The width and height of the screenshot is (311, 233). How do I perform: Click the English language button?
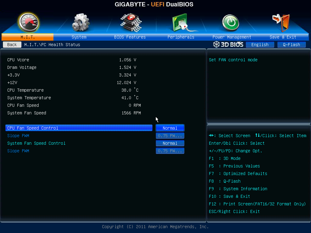point(260,45)
